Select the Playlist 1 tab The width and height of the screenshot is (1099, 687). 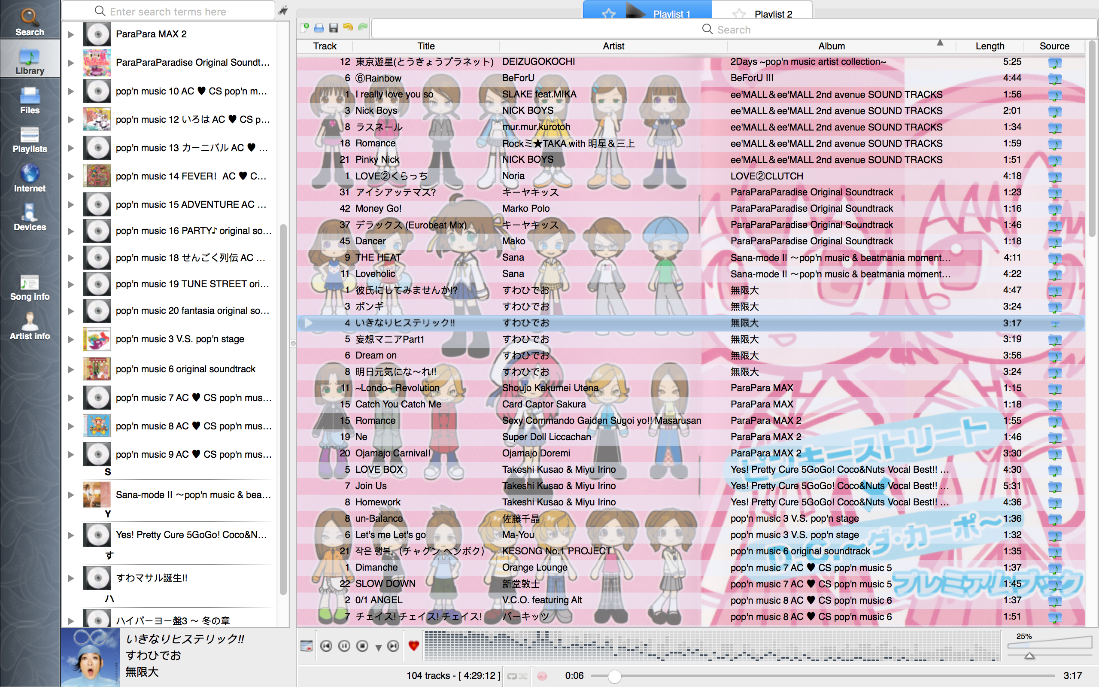[671, 14]
